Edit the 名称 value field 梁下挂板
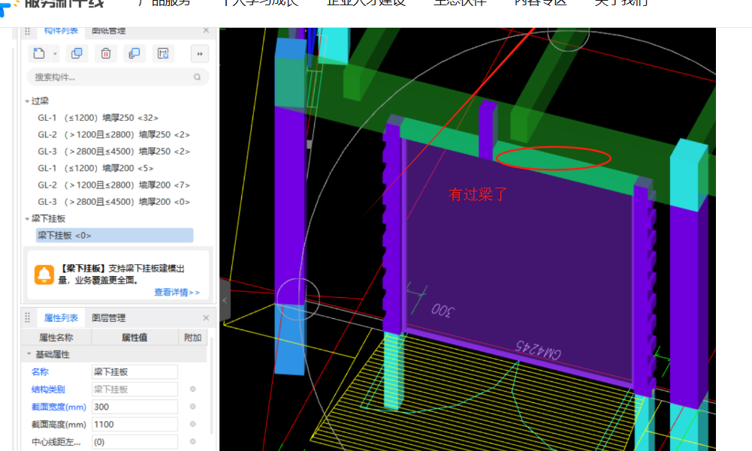Image resolution: width=752 pixels, height=451 pixels. coord(134,372)
